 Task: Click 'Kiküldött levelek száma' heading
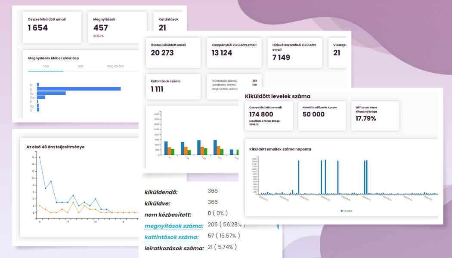(x=278, y=96)
